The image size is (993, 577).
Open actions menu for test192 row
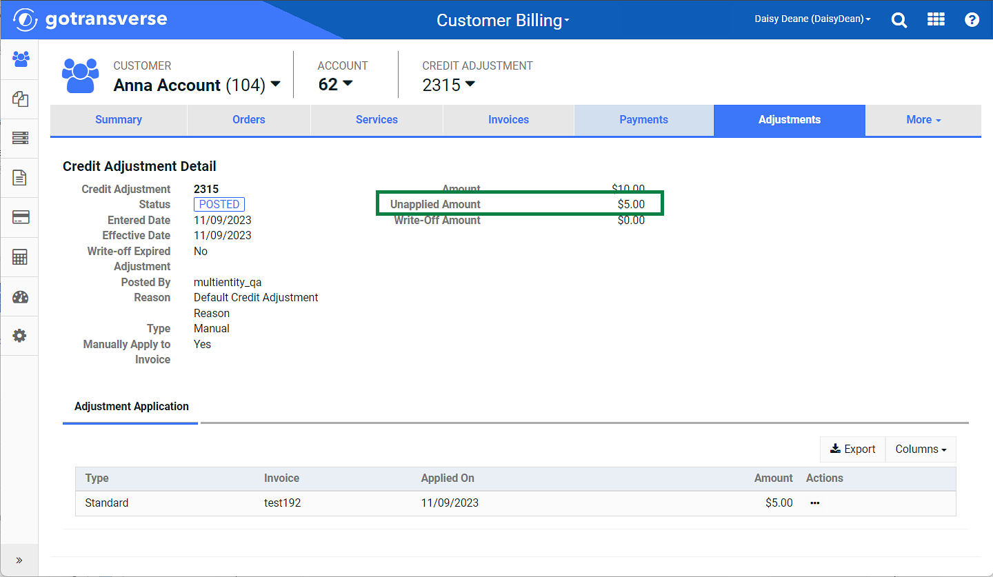(815, 503)
